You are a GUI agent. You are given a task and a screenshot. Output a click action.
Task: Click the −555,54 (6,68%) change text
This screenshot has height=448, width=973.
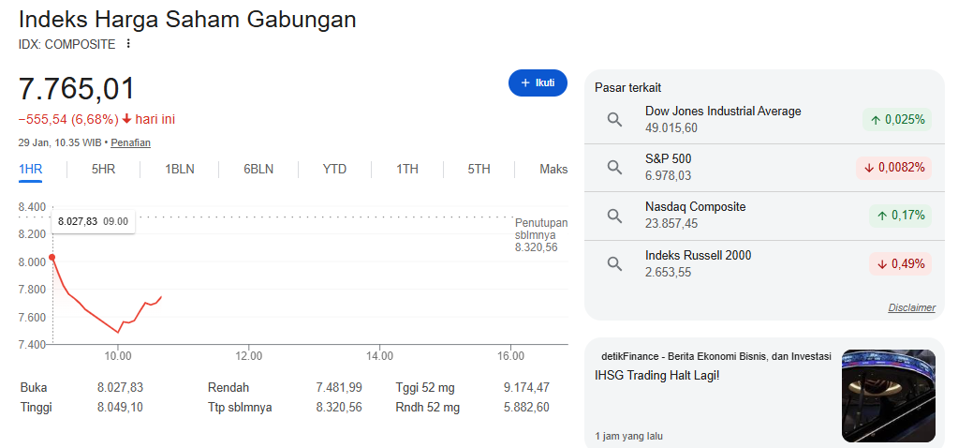click(x=68, y=119)
